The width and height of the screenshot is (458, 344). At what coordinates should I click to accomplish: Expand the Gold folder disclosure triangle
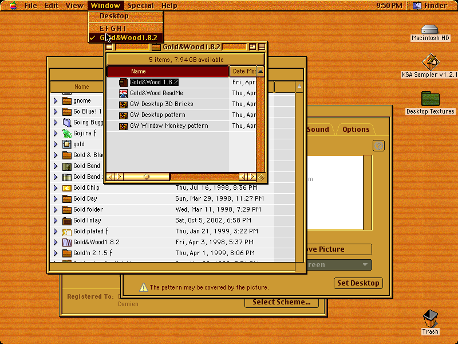pos(56,210)
